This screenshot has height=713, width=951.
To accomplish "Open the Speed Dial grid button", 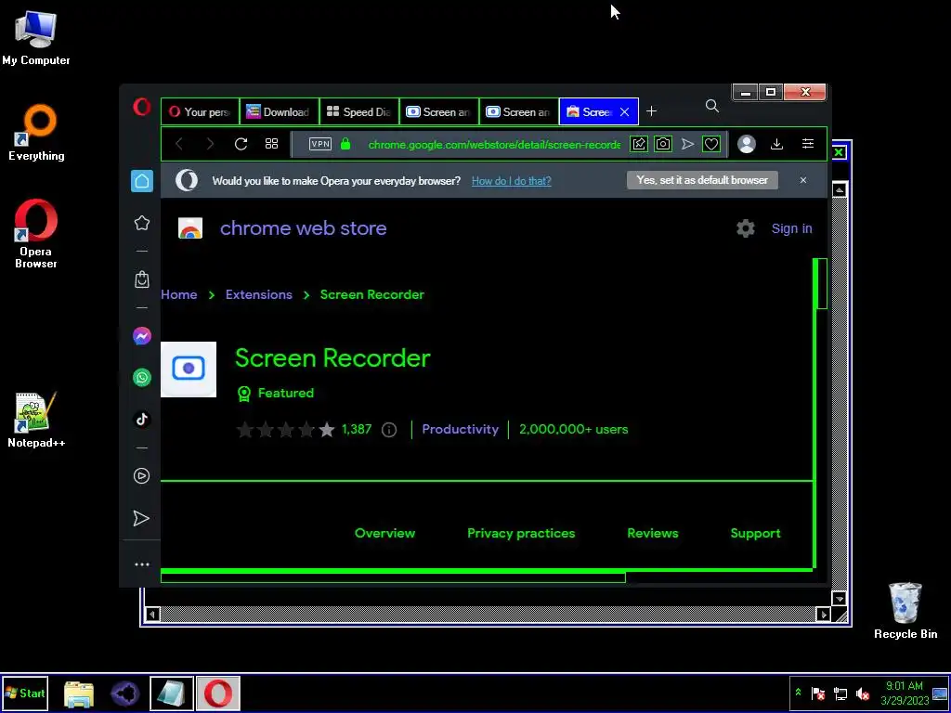I will click(272, 144).
